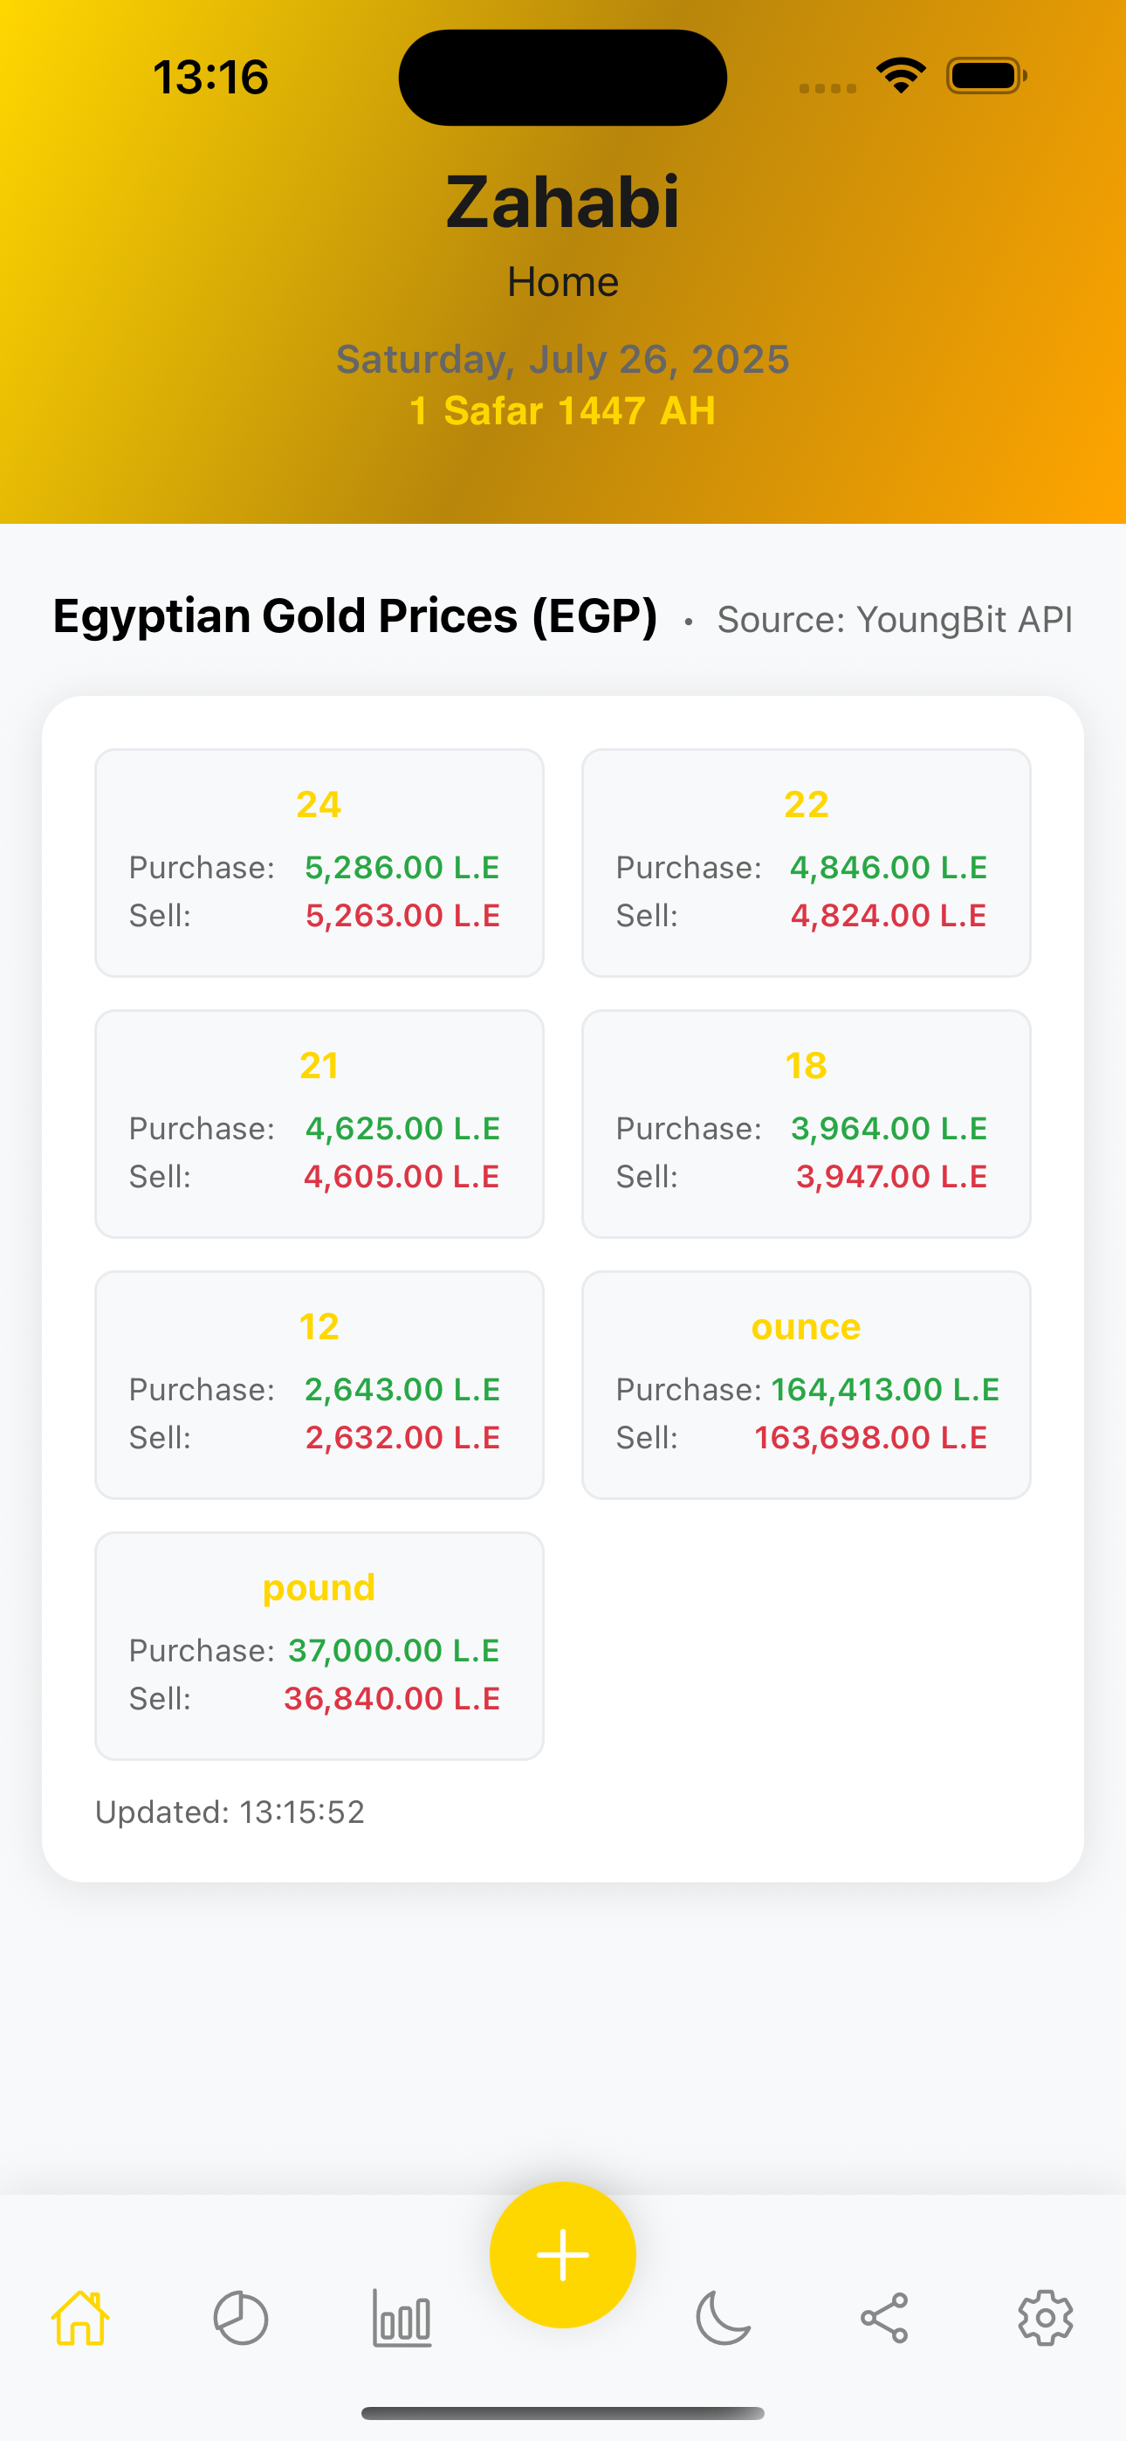Tap the 37,000.00 L.E pound purchase price
Screen dimensions: 1126x2441
coord(395,1650)
